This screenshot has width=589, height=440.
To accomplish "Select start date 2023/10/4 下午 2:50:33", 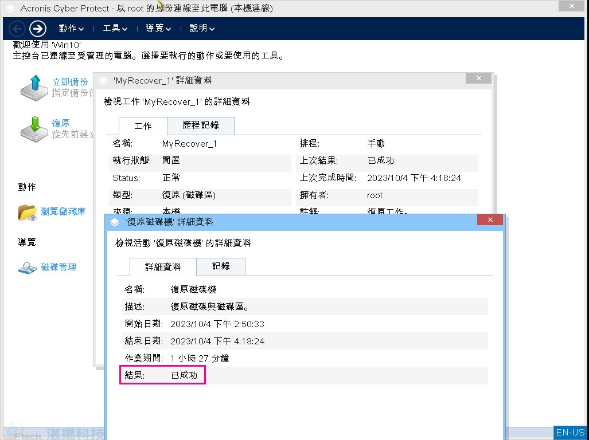I will pyautogui.click(x=217, y=324).
